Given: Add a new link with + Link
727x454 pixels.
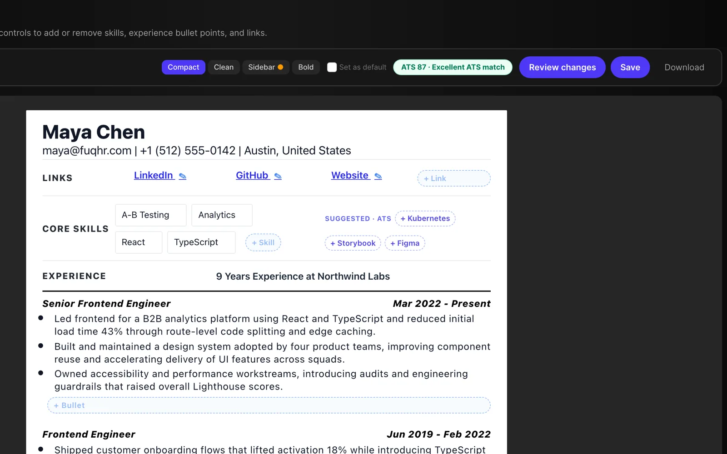Looking at the screenshot, I should tap(454, 178).
